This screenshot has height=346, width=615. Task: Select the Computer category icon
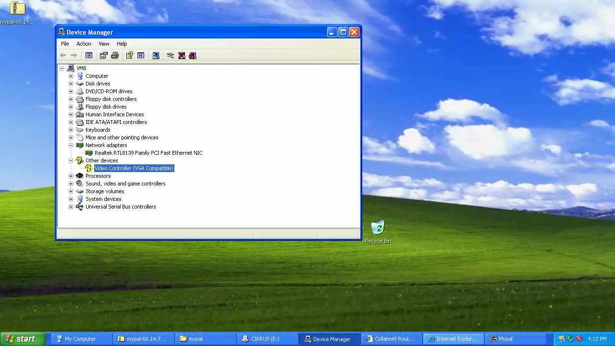(80, 76)
